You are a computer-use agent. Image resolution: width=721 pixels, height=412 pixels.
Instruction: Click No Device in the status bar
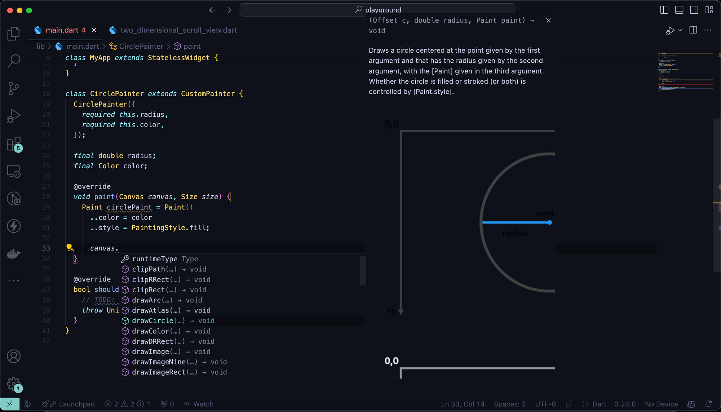(662, 404)
